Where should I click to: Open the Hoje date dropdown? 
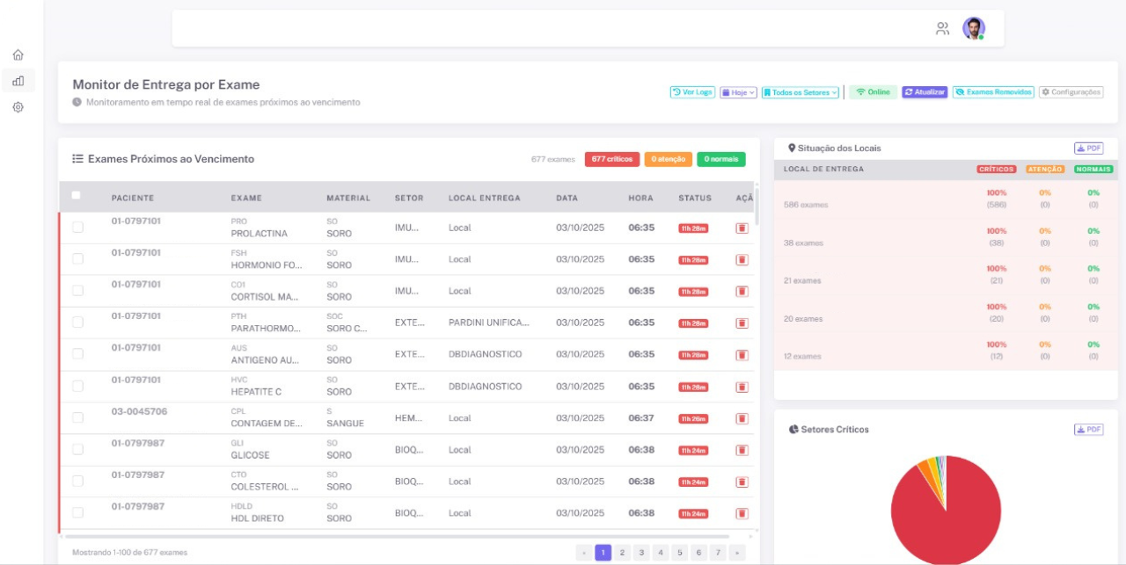point(738,92)
